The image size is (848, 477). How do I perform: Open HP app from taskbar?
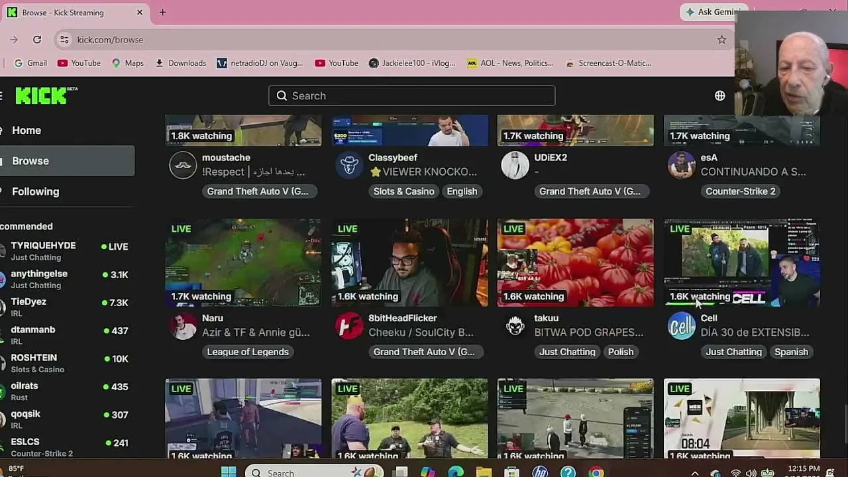point(540,472)
